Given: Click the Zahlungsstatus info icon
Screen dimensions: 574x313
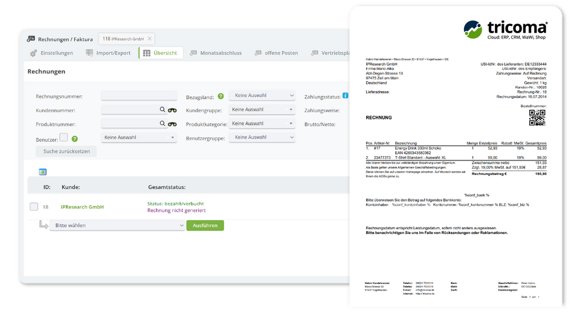Looking at the screenshot, I should point(345,96).
